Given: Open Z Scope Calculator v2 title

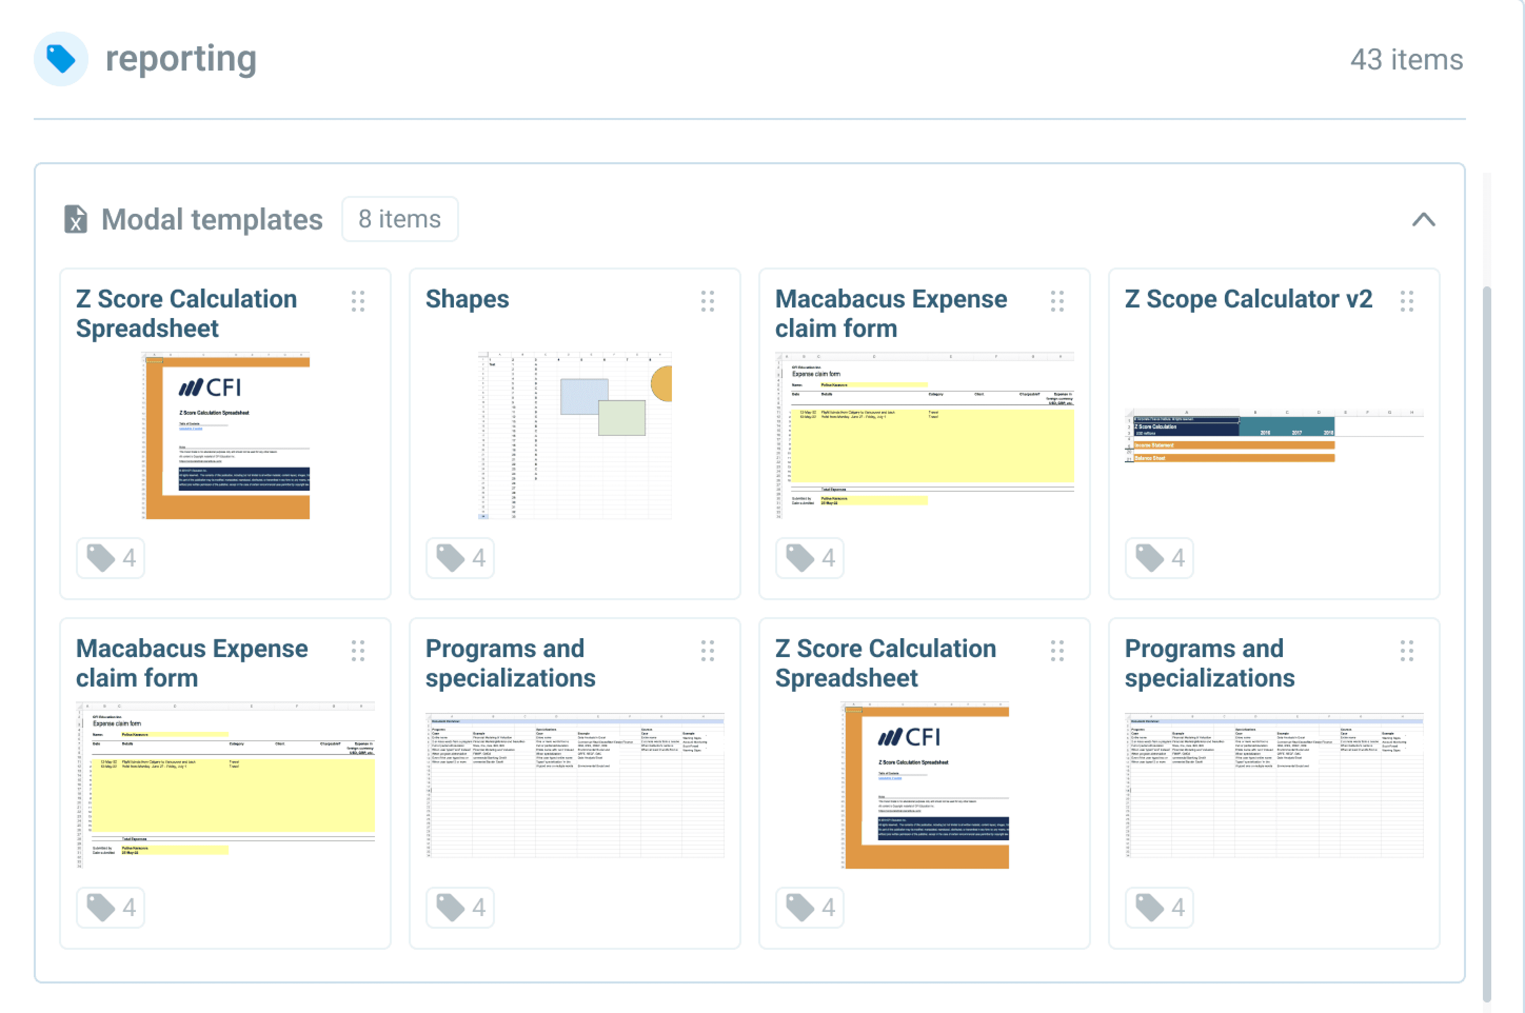Looking at the screenshot, I should pos(1249,299).
